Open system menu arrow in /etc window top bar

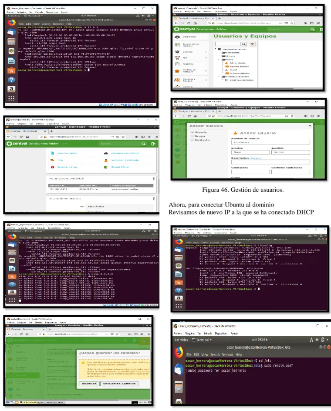pos(328,340)
